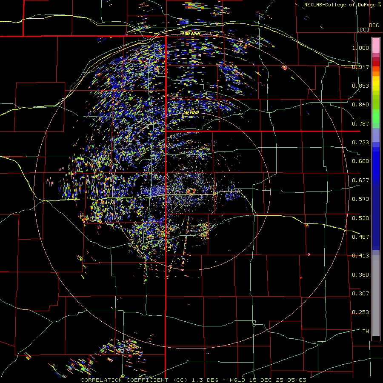Click the 0.733 color scale value

coord(360,143)
